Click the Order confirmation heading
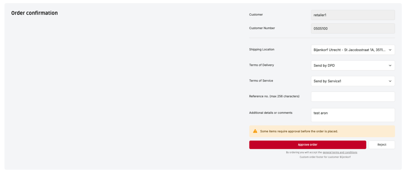The width and height of the screenshot is (405, 173). [35, 13]
